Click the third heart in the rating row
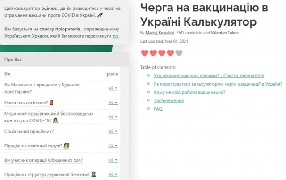Screen dimensions: 286x180 [161, 53]
